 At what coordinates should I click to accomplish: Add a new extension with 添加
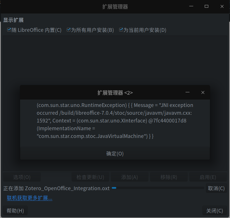[x=129, y=177]
